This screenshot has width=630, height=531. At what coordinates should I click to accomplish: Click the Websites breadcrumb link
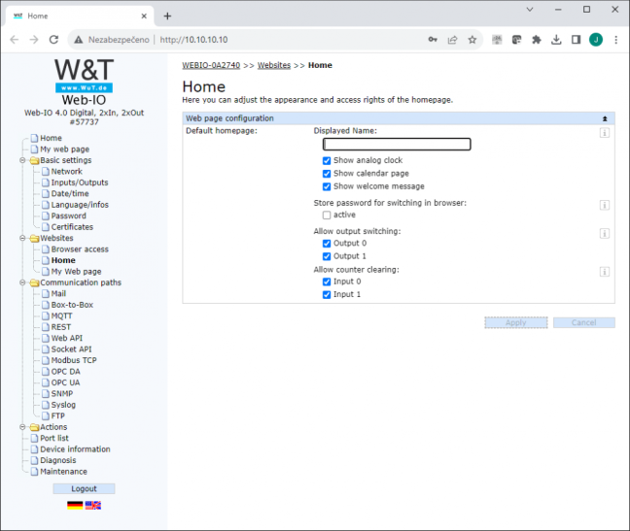pos(273,65)
